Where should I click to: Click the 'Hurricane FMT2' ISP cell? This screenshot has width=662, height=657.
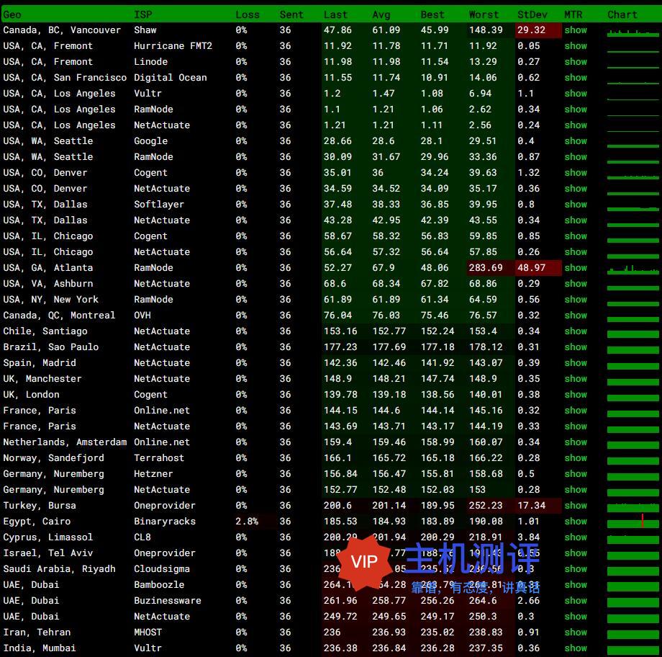click(173, 45)
